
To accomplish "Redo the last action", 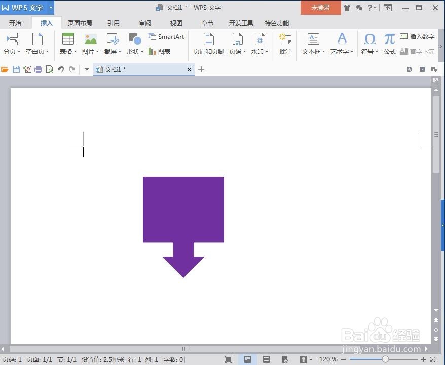I will pyautogui.click(x=72, y=69).
